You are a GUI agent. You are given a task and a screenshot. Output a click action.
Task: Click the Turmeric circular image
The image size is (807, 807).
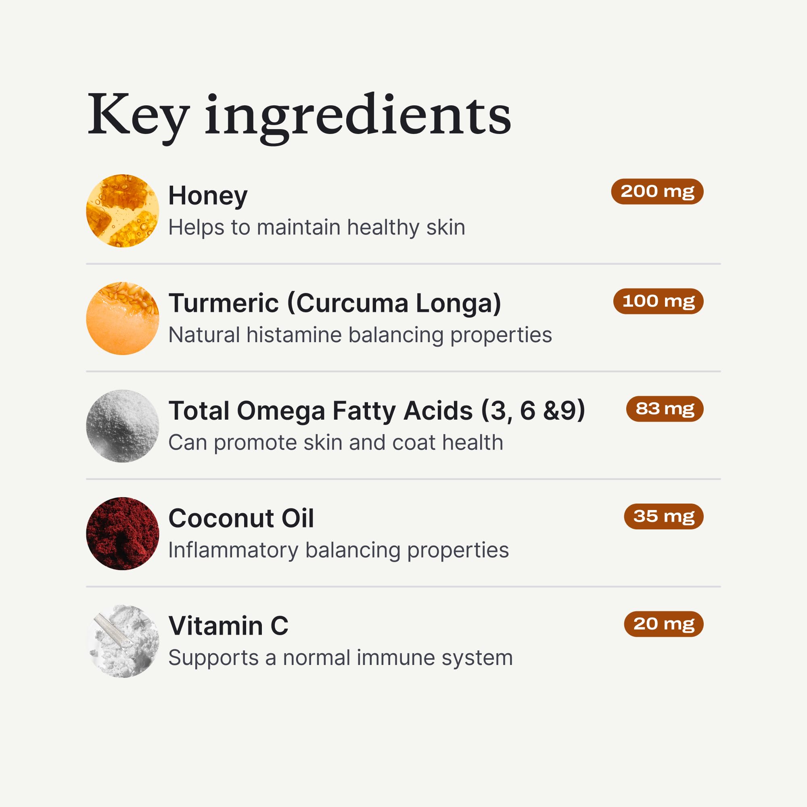click(122, 318)
